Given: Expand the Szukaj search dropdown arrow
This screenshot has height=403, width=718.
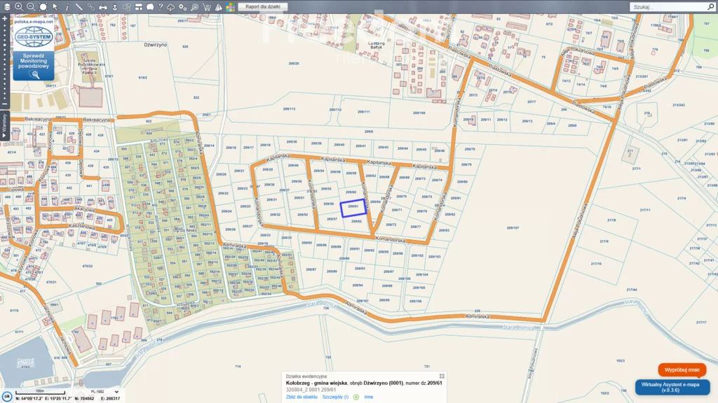Looking at the screenshot, I should [x=710, y=6].
